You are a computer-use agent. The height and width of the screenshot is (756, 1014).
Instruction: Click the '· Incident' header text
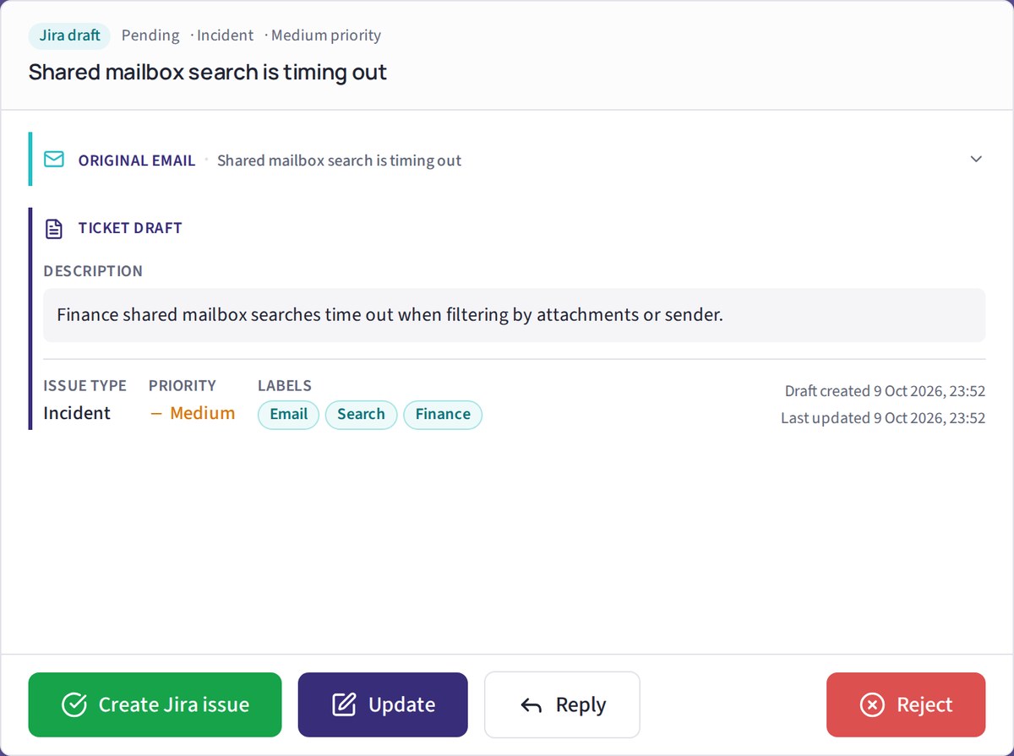[221, 35]
